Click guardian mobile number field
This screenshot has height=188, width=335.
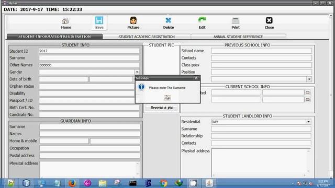click(115, 141)
